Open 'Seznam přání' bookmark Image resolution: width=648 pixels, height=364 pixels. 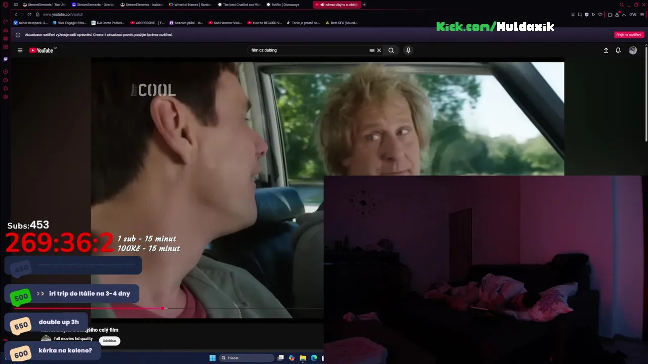186,23
